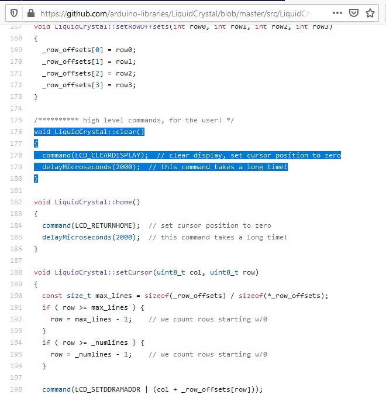
Task: Click 'LiquidCrystal::setCursor' function name
Action: tap(104, 272)
